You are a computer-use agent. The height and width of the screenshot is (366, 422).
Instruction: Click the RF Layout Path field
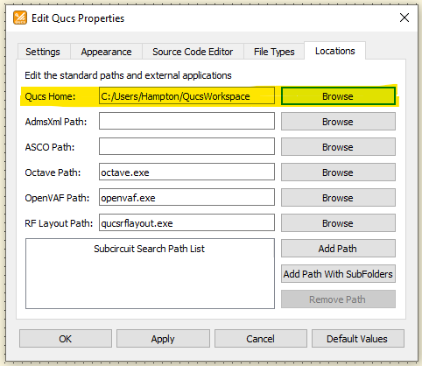coord(186,222)
